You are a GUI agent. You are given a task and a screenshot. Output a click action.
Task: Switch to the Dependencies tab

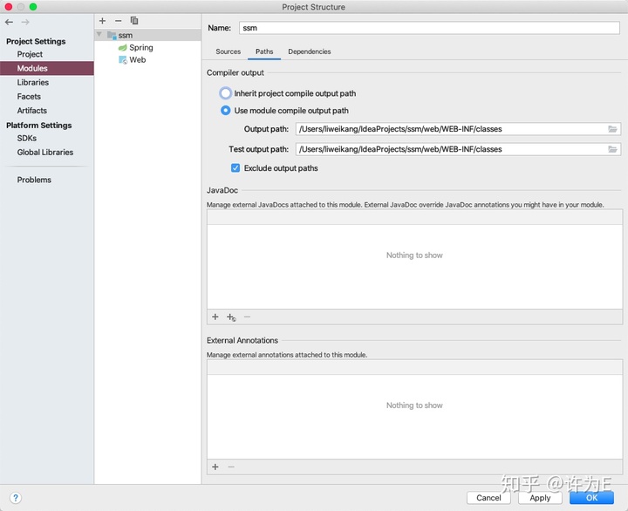click(x=309, y=51)
